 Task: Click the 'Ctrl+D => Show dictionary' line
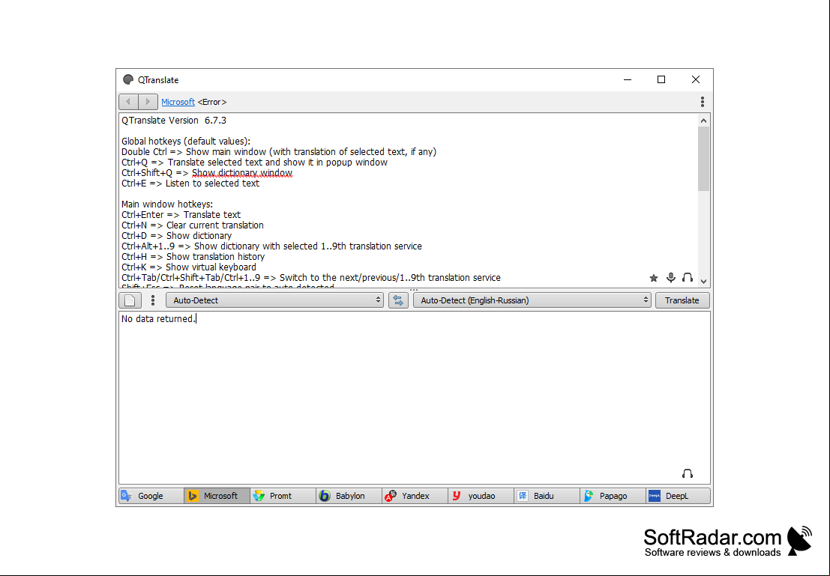pos(177,236)
